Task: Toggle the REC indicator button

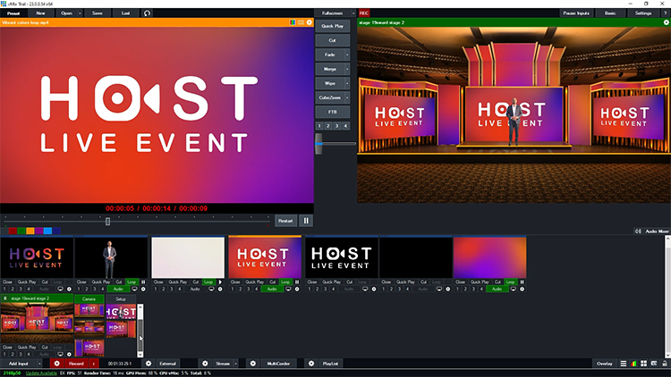Action: click(x=365, y=13)
